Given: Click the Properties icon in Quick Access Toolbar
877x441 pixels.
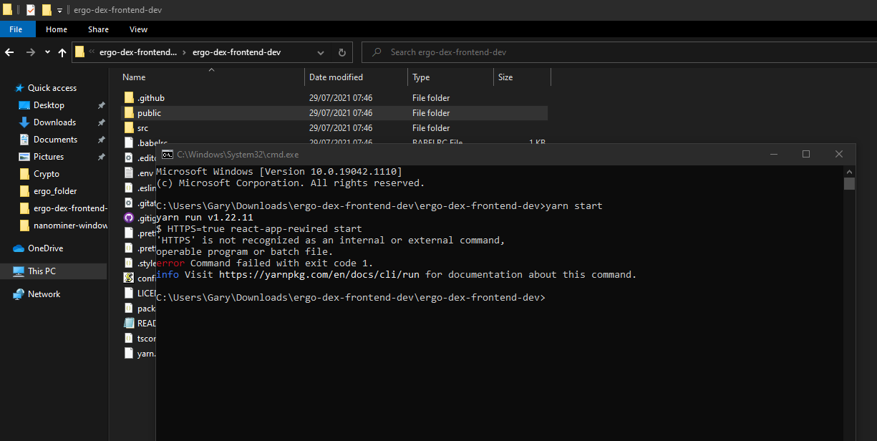Looking at the screenshot, I should tap(30, 10).
